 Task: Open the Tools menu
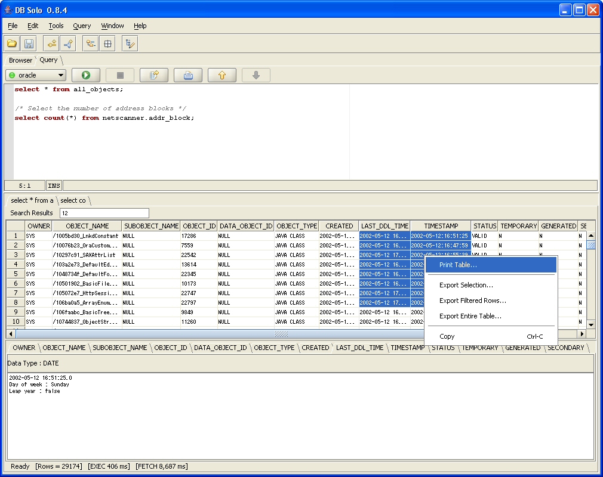(56, 26)
